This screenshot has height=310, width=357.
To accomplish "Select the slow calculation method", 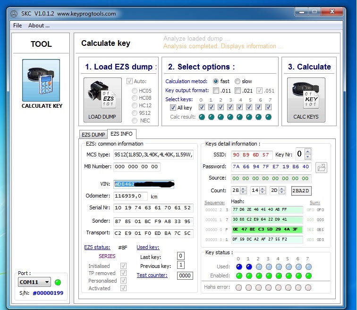I will pos(238,81).
